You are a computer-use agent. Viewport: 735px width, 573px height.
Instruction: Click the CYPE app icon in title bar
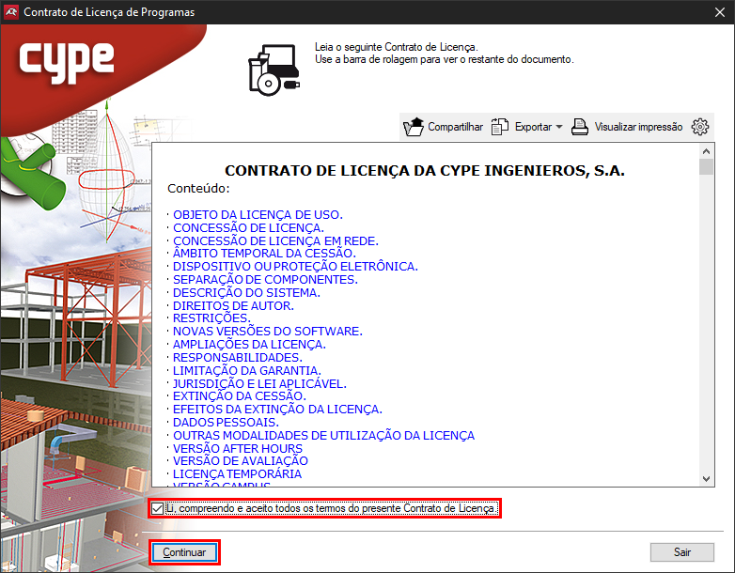click(10, 12)
